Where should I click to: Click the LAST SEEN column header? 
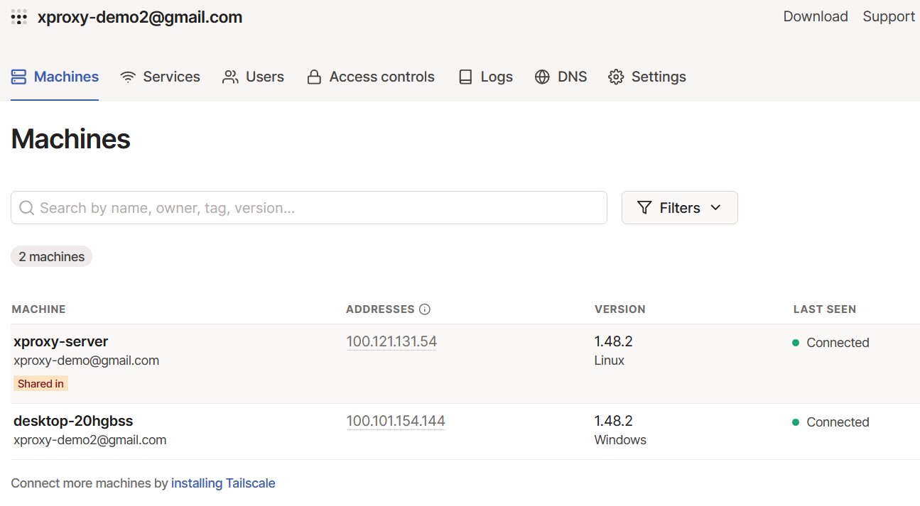point(825,309)
